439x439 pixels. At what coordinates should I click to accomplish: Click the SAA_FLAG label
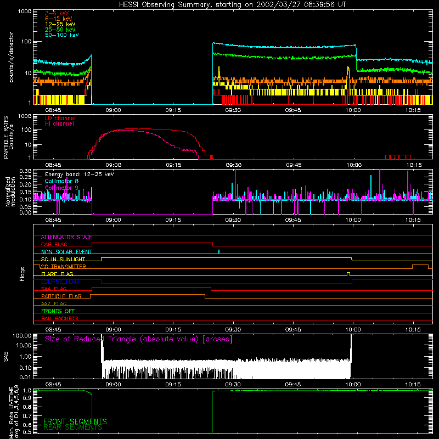coord(54,289)
